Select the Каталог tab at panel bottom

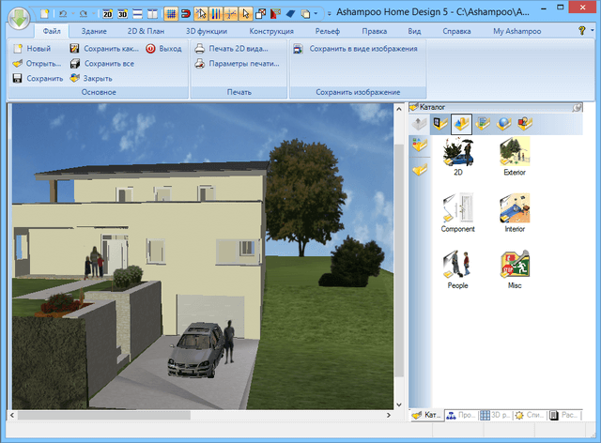point(426,415)
